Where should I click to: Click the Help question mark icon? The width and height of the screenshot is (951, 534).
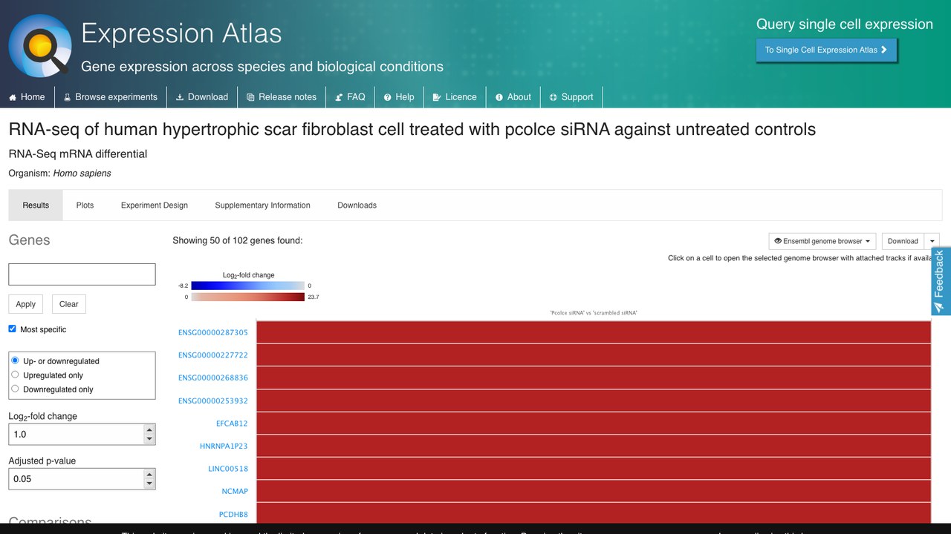coord(388,97)
